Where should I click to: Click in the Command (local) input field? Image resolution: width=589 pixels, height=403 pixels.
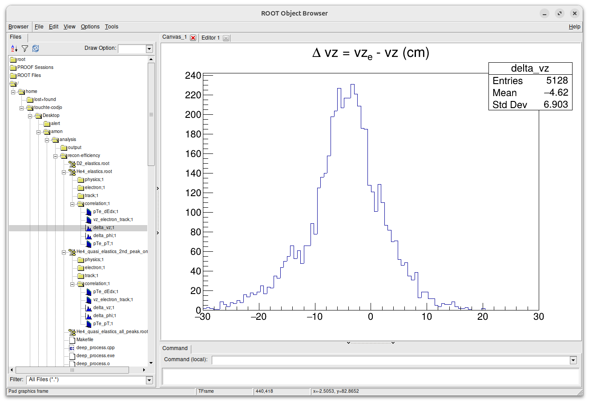[x=391, y=360]
